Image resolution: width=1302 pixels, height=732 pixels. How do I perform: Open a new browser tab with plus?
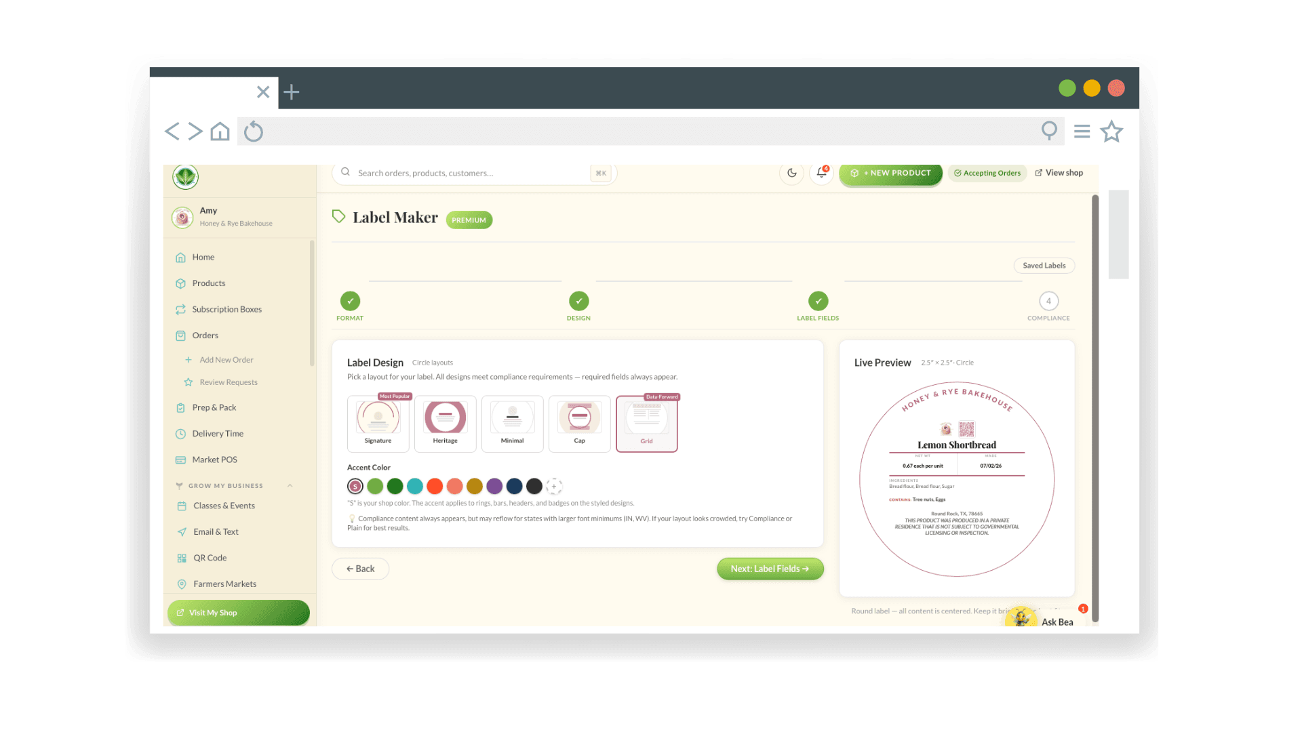pos(292,91)
